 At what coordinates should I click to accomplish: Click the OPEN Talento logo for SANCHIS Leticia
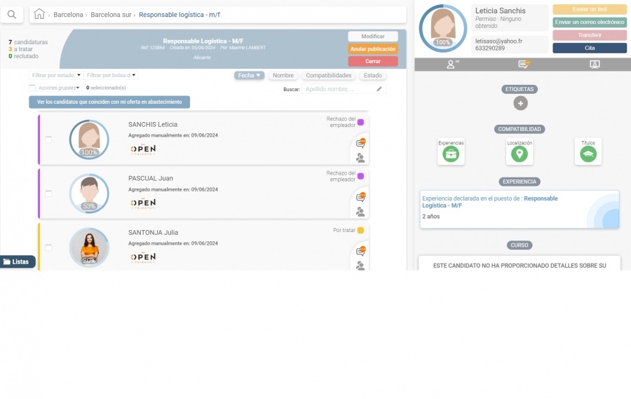(x=143, y=149)
